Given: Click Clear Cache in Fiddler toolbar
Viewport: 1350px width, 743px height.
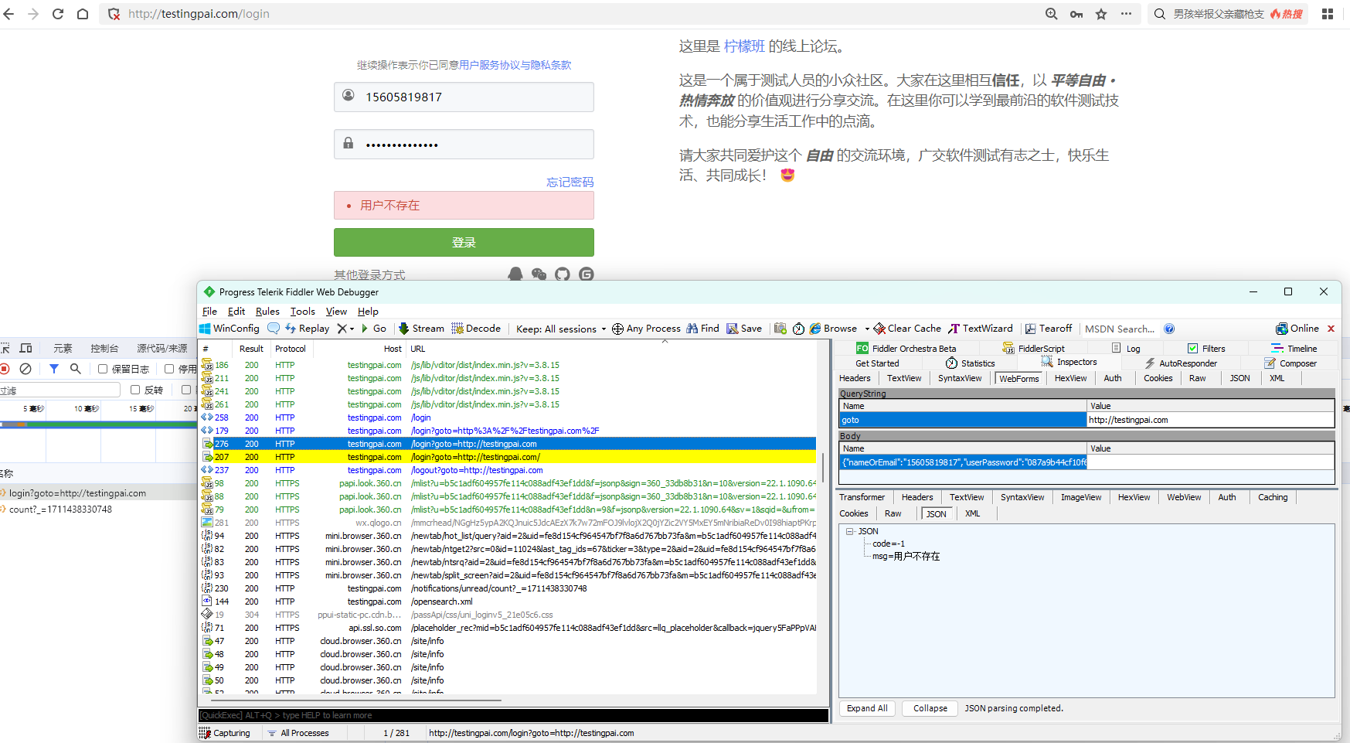Looking at the screenshot, I should [907, 329].
